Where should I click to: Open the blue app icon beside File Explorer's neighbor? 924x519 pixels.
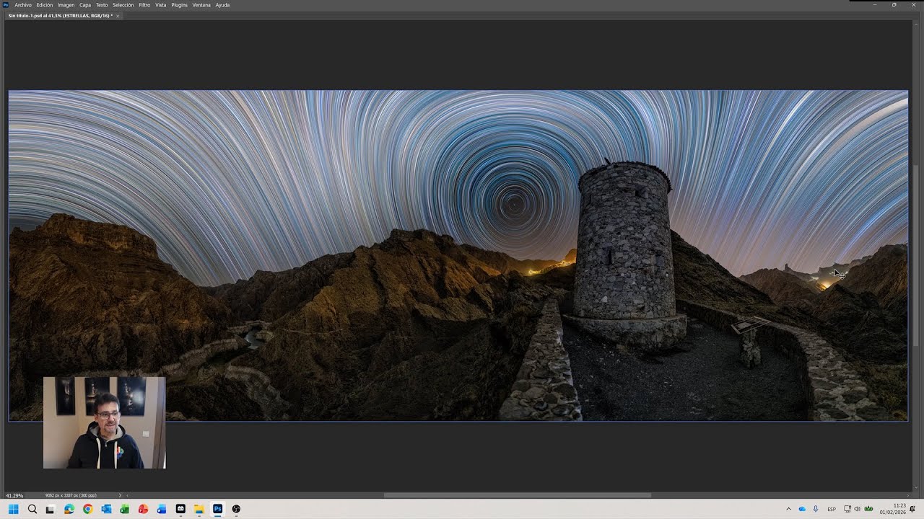pos(162,509)
